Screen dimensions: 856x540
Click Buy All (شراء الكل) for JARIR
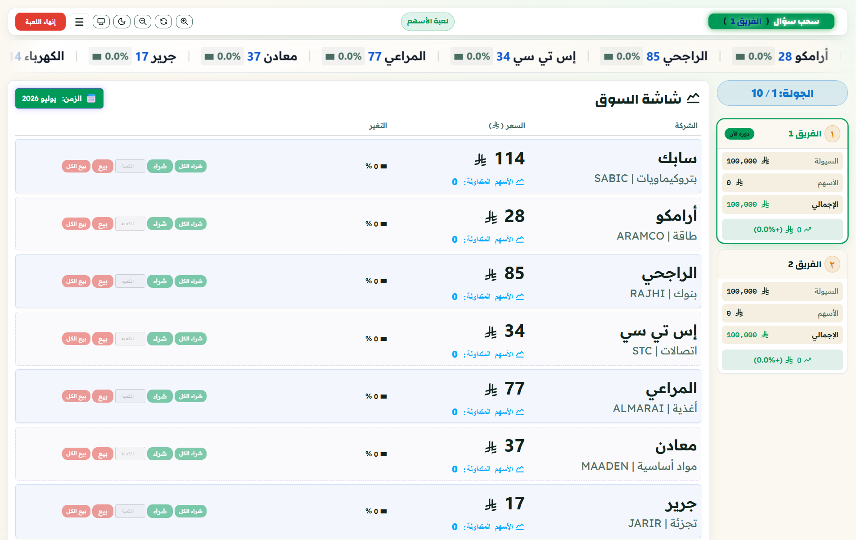[190, 511]
